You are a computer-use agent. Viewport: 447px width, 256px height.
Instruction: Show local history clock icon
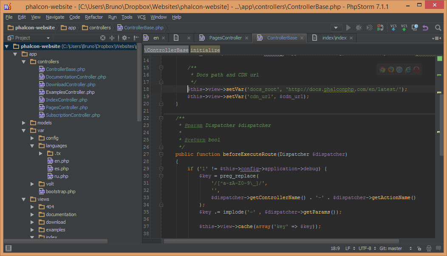tap(415, 28)
